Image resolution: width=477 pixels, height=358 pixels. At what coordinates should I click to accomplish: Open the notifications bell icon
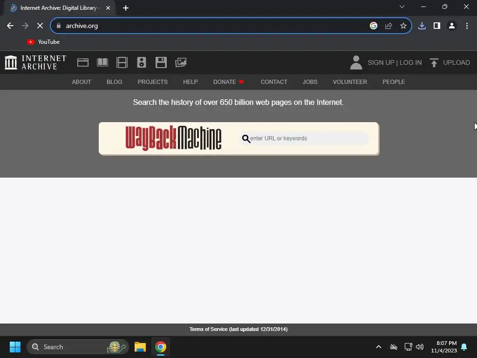point(464,347)
